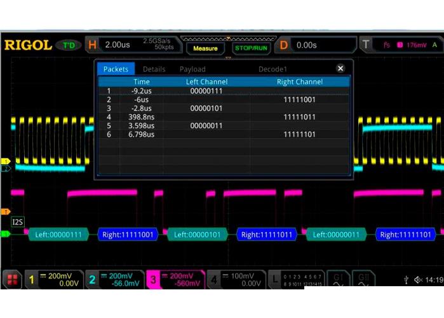Open the red function navigation menu icon
Image resolution: width=444 pixels, height=318 pixels.
[12, 279]
